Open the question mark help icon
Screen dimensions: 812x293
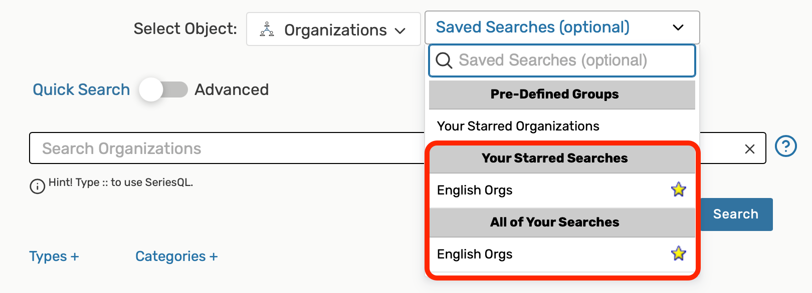pyautogui.click(x=785, y=146)
